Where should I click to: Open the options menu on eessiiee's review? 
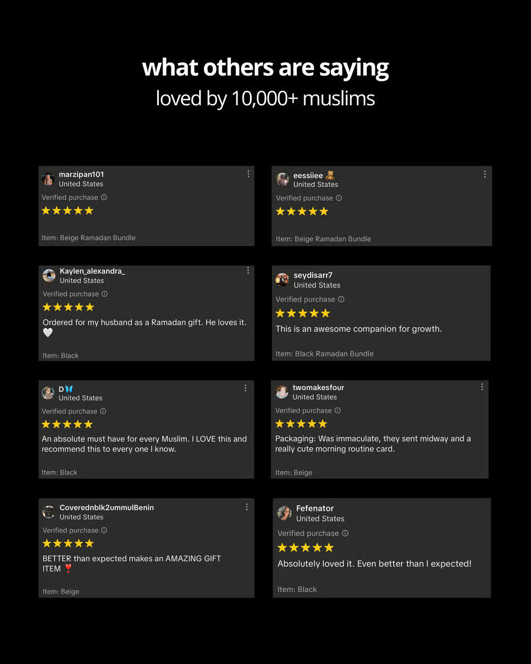[484, 174]
